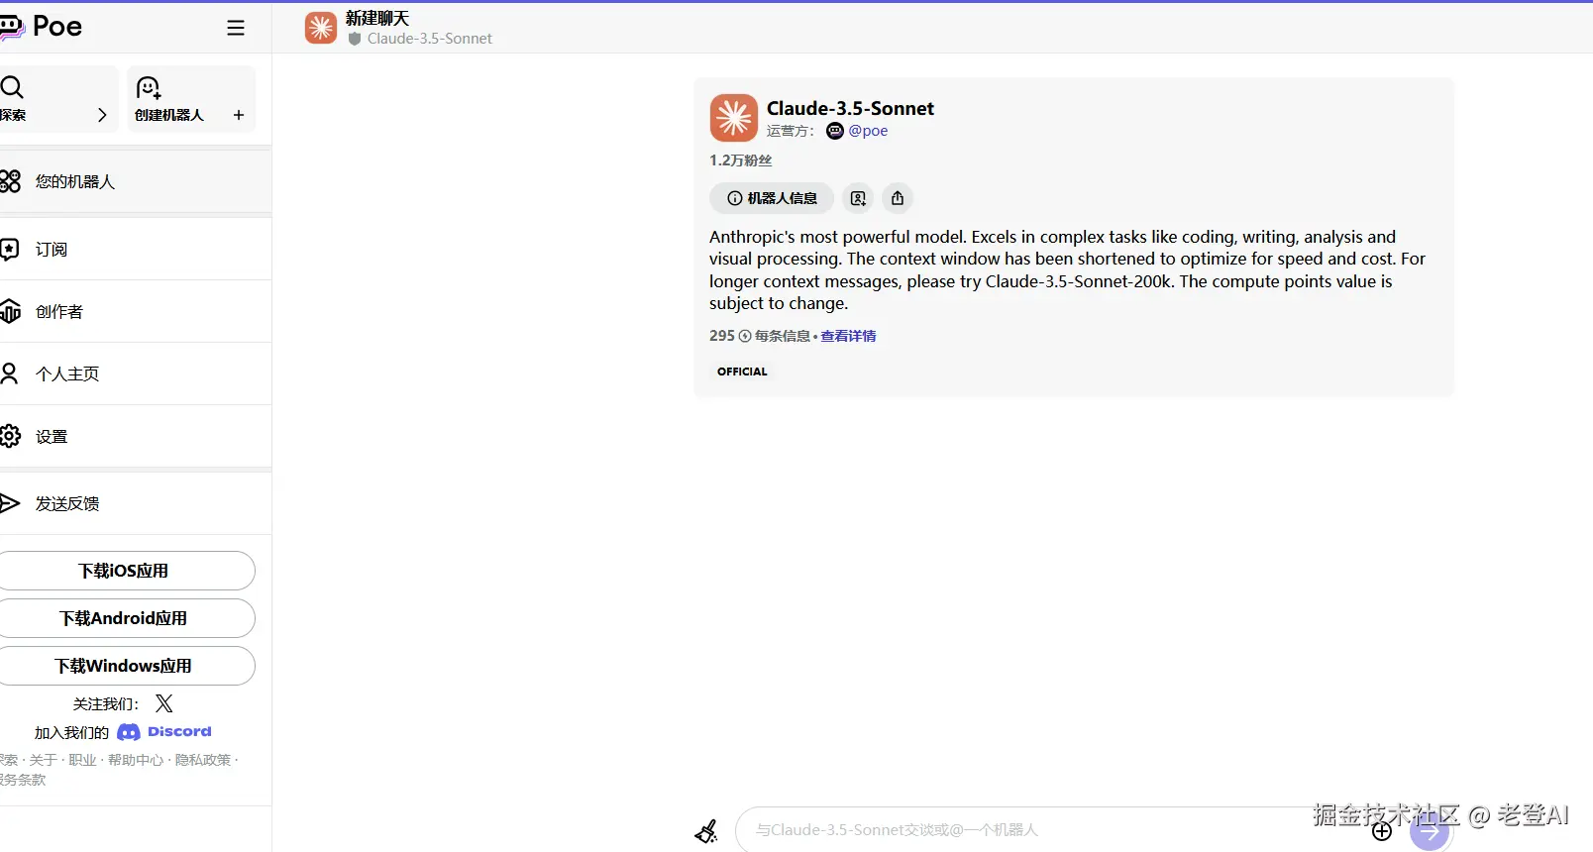Click the 个人主页 person icon
Image resolution: width=1593 pixels, height=852 pixels.
pyautogui.click(x=10, y=373)
